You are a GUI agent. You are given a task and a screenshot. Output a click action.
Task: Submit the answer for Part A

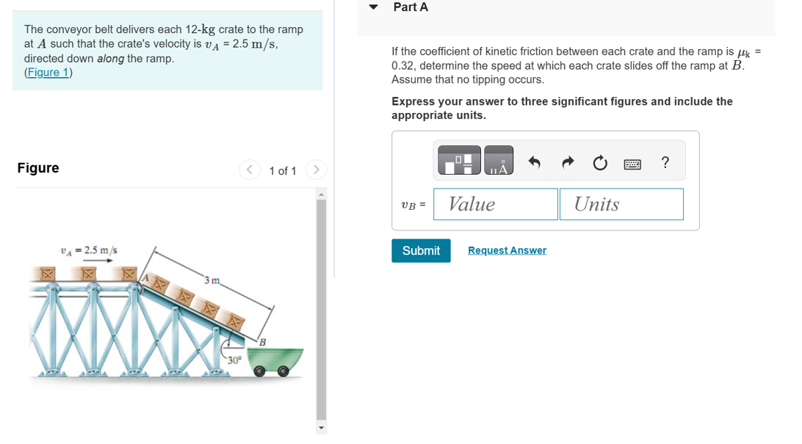coord(421,250)
